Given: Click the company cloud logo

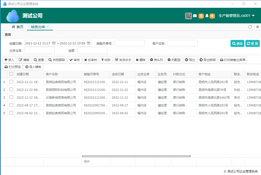Looking at the screenshot, I should pyautogui.click(x=13, y=16).
